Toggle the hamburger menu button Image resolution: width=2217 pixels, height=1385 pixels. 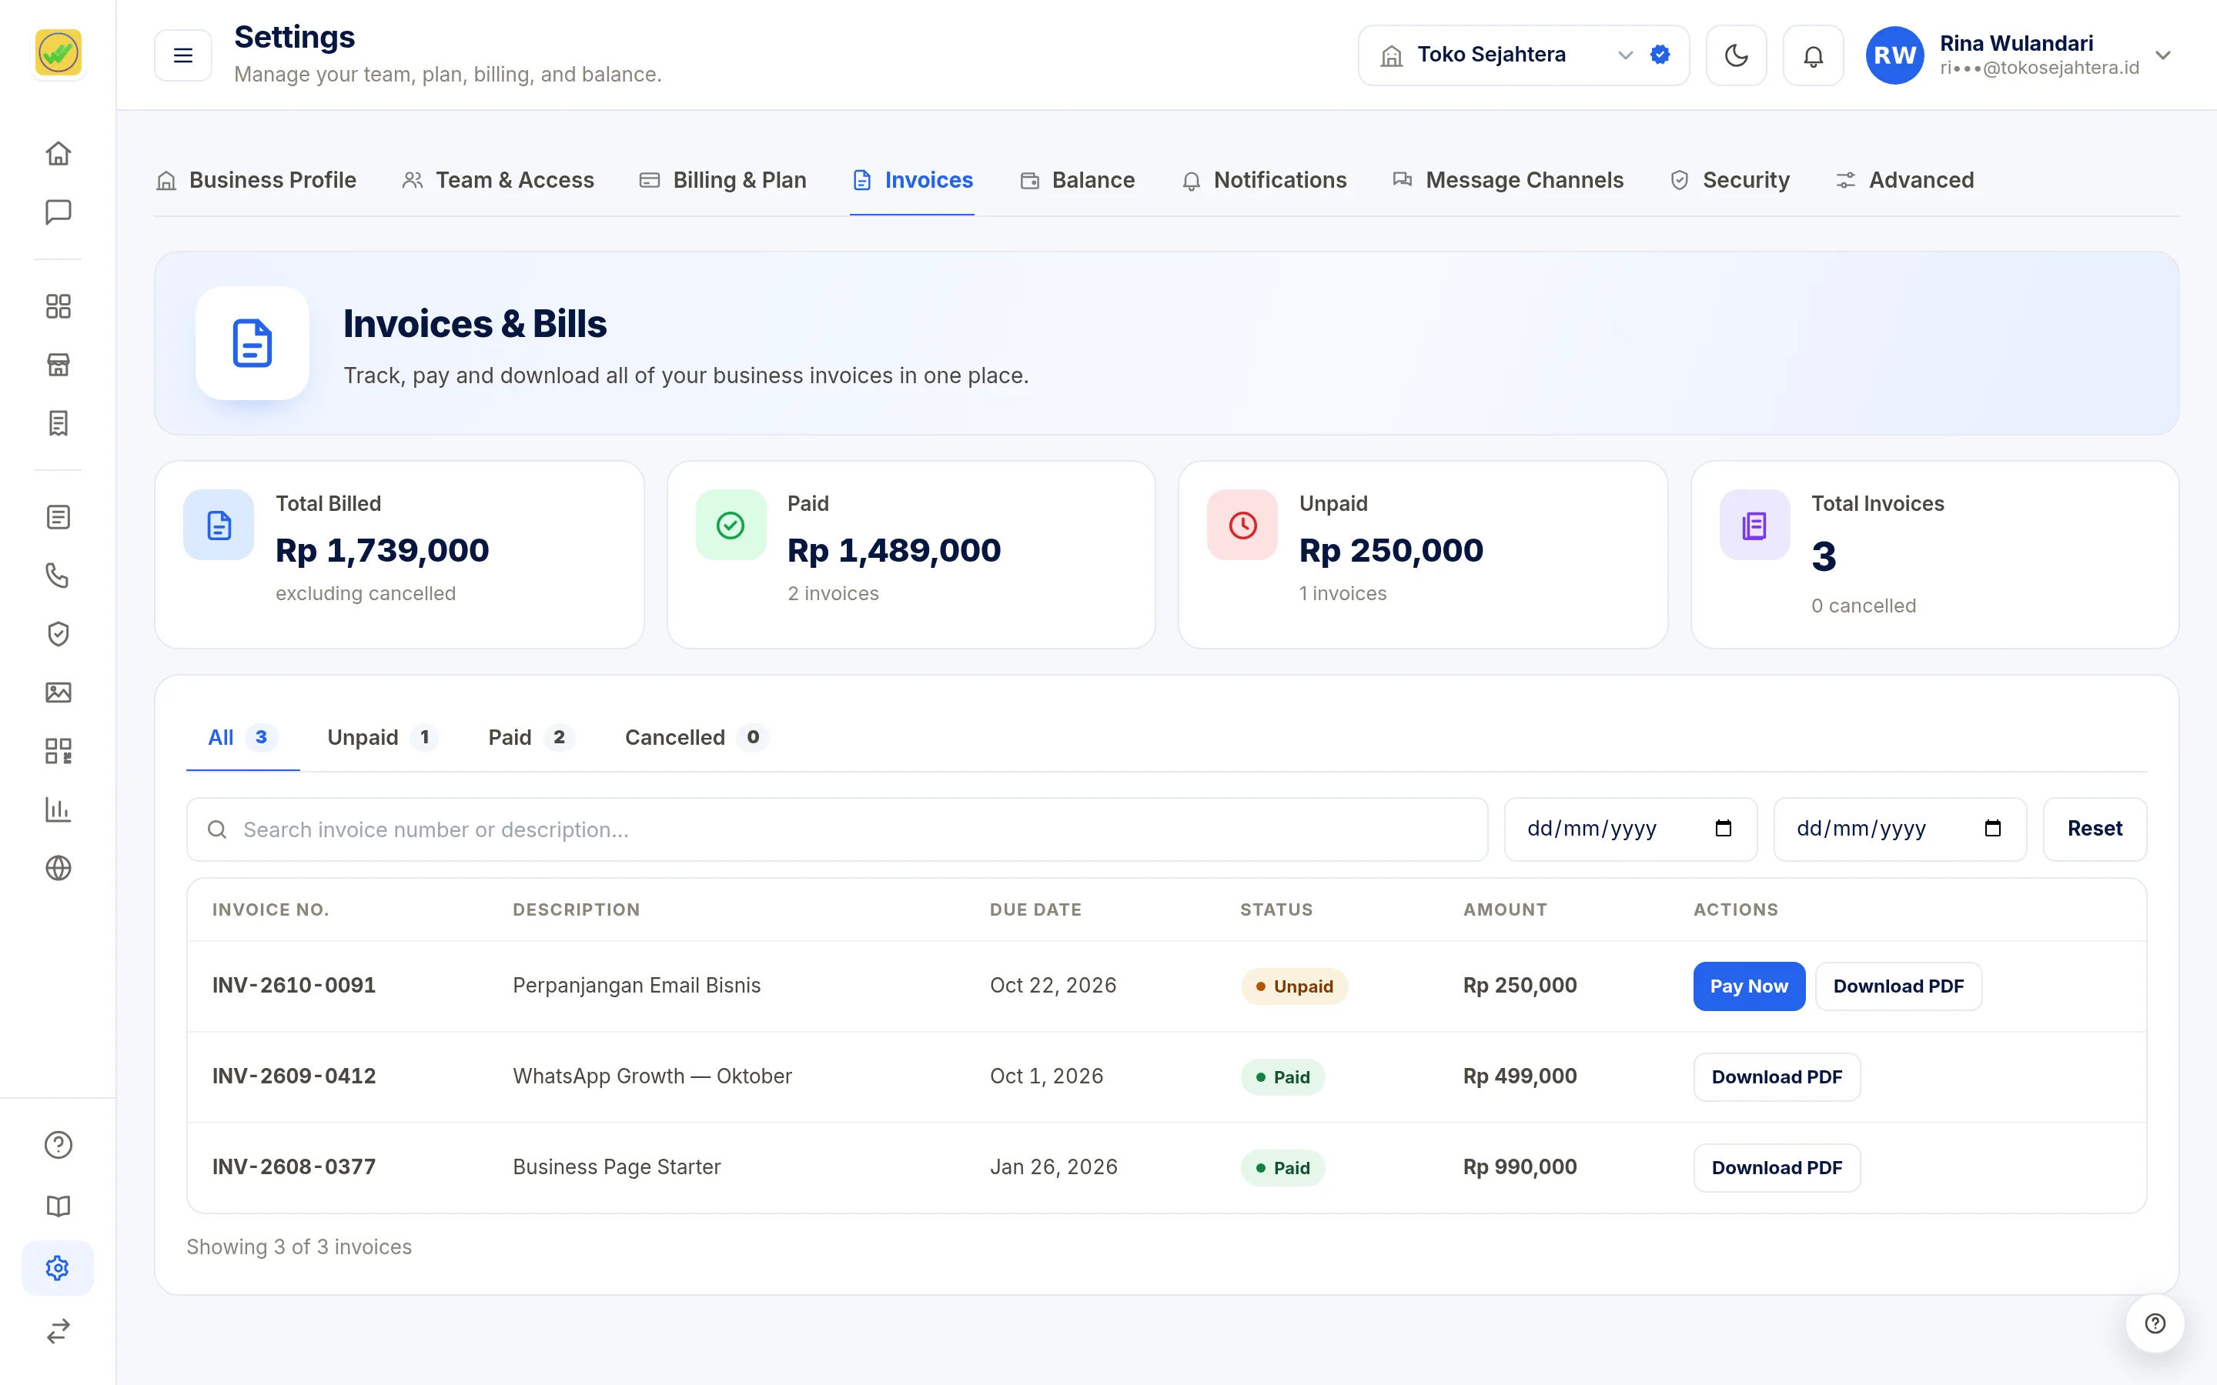click(183, 55)
